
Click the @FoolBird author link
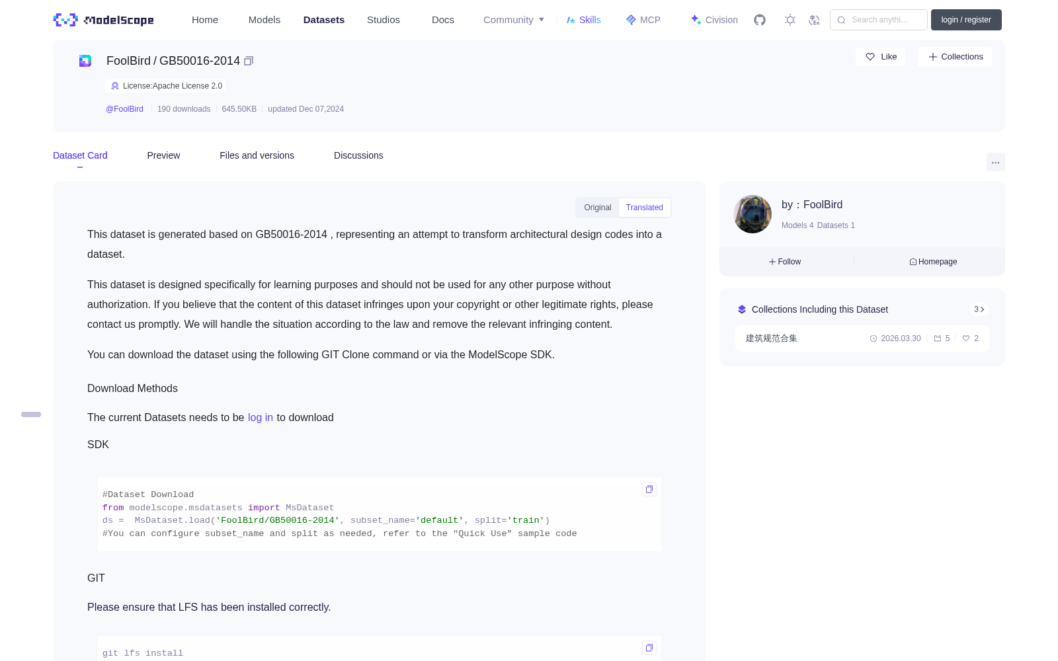pyautogui.click(x=124, y=109)
